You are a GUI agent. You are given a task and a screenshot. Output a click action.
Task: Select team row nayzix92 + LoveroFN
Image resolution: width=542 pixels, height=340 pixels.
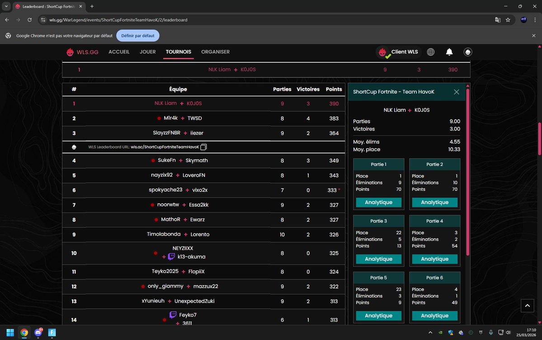(203, 175)
